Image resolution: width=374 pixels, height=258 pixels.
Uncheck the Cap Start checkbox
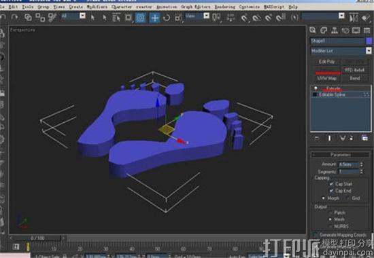[331, 184]
